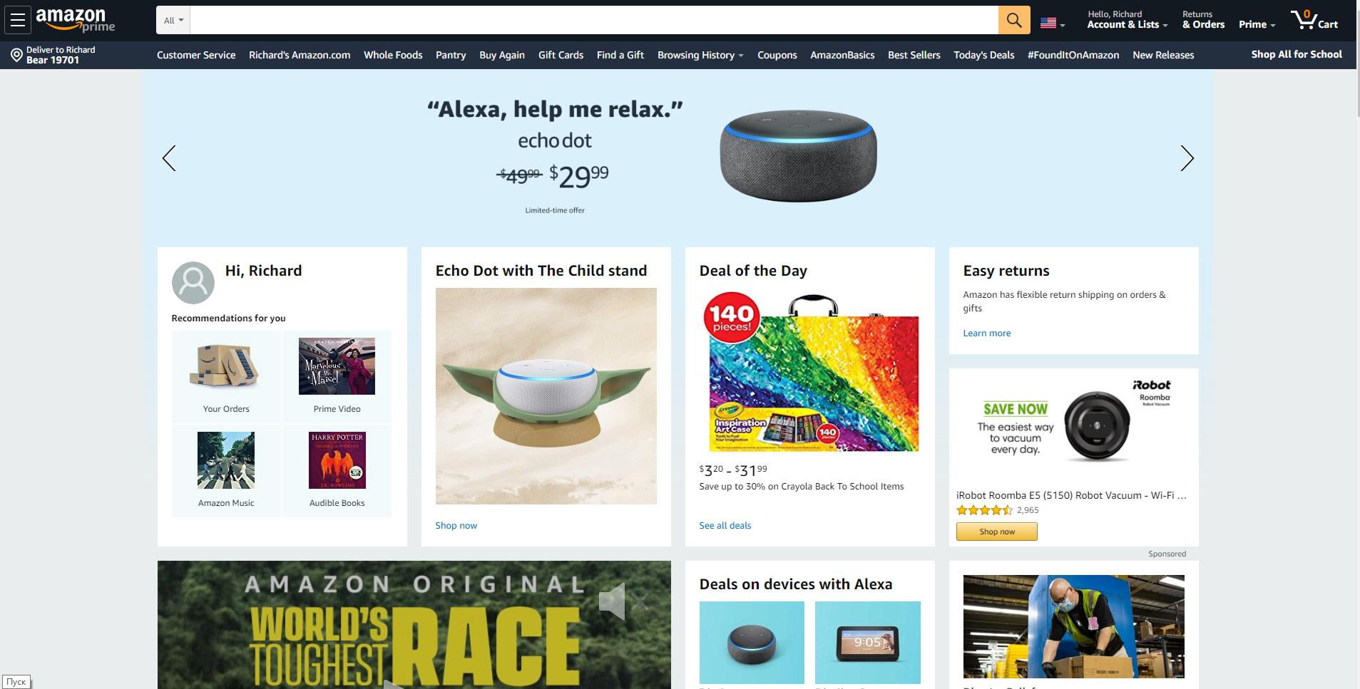Show the next hero banner slide

pyautogui.click(x=1187, y=158)
